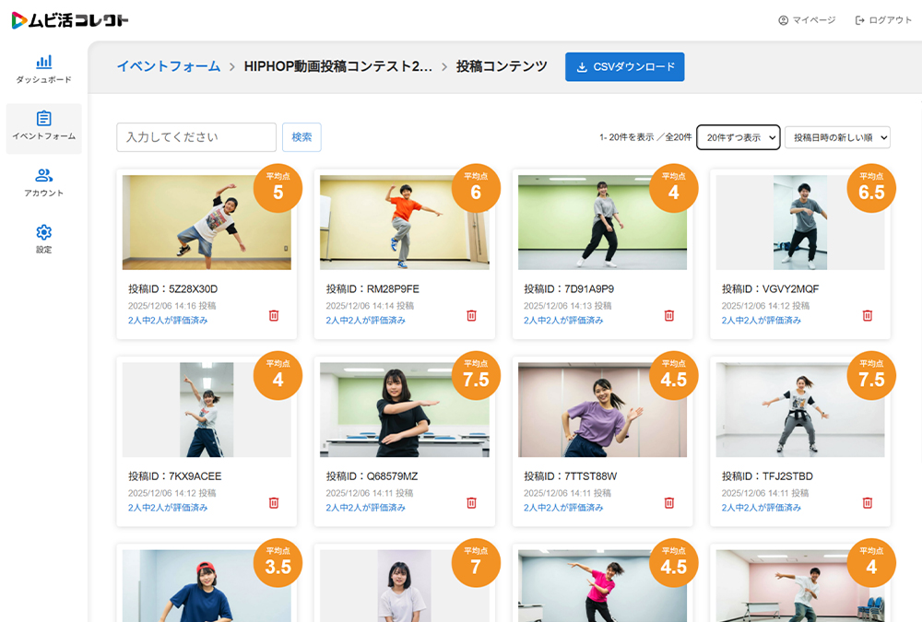Click trash icon for post RM28P9FE

coord(471,315)
